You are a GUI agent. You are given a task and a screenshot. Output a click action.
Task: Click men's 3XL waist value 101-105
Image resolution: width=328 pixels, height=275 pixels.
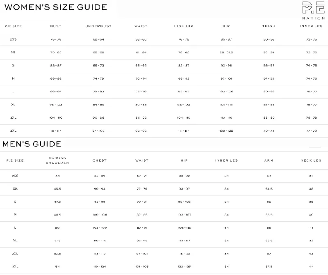pos(142,267)
